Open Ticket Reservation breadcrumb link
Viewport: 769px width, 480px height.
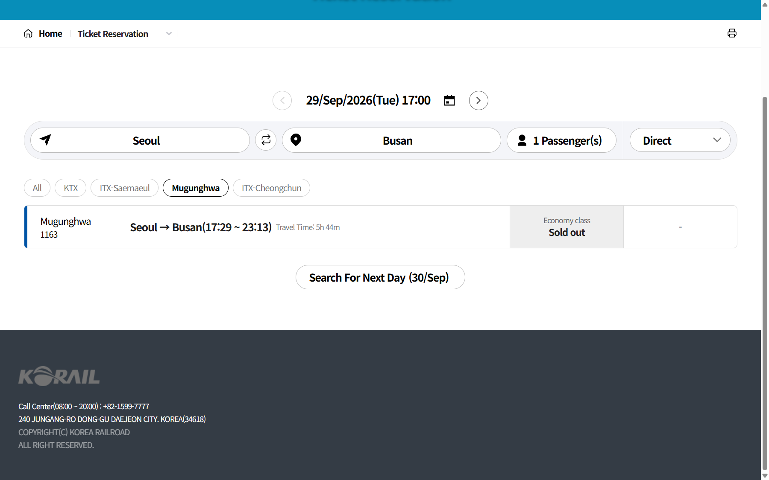[x=113, y=34]
